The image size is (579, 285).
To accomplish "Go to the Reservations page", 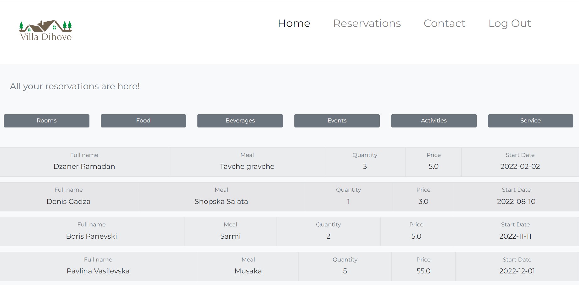I will click(x=367, y=23).
